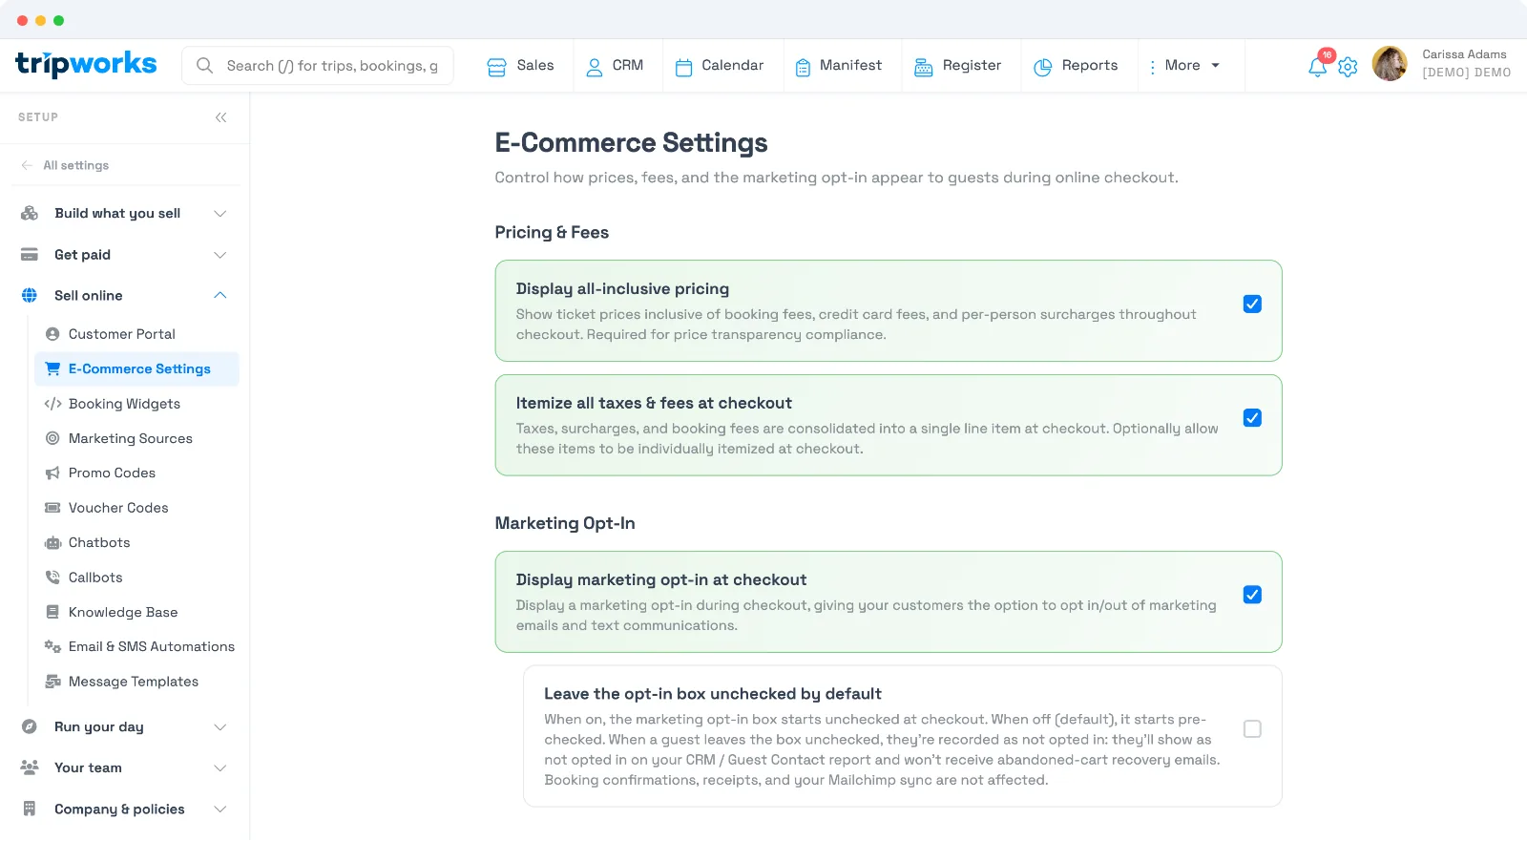Click Carissa Adams profile avatar

point(1390,64)
